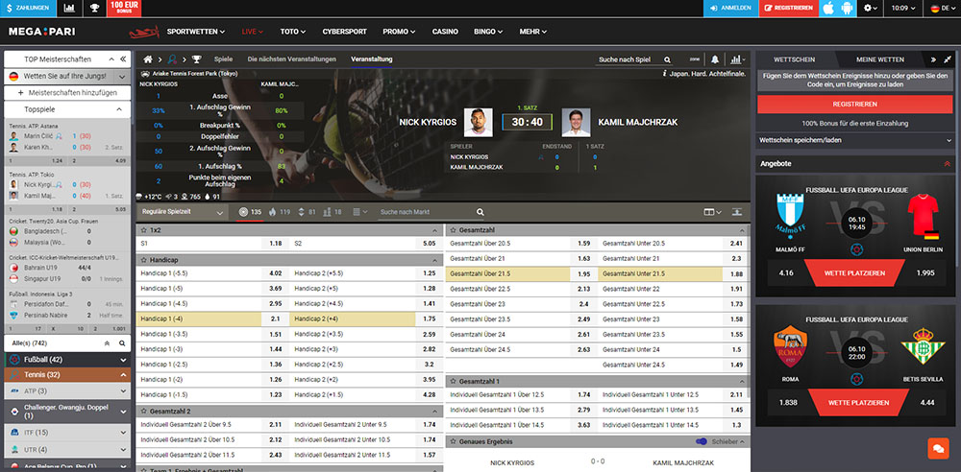The height and width of the screenshot is (472, 961).
Task: Select the 18 markets filter
Action: [x=333, y=212]
